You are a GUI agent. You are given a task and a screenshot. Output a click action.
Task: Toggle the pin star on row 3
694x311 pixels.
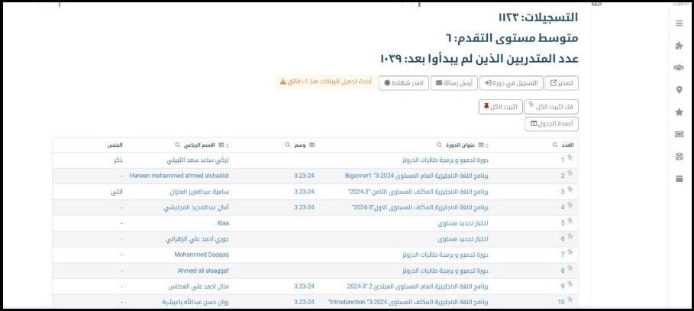570,190
